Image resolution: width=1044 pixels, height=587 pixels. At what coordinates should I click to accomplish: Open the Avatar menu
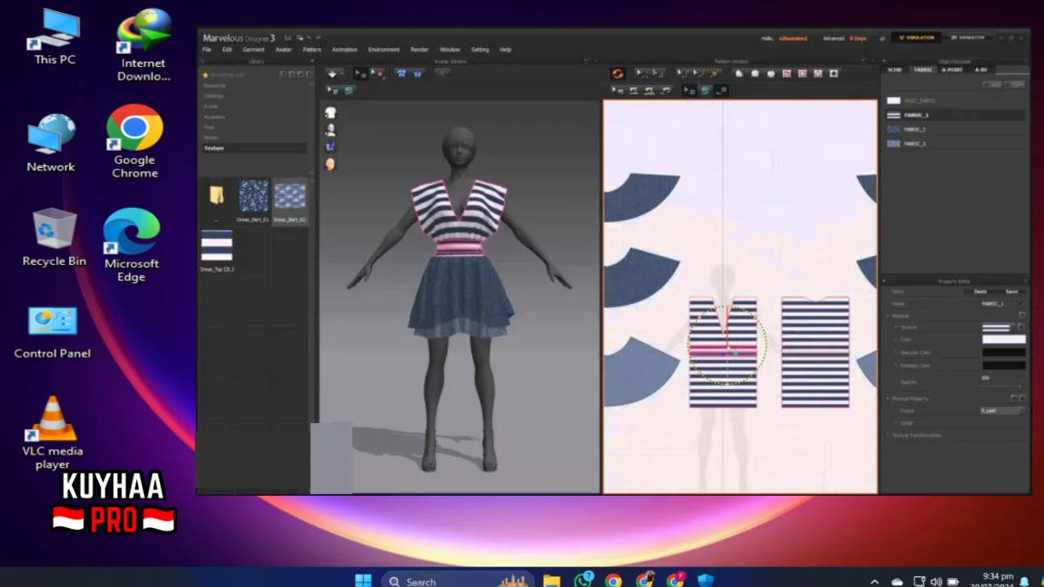click(x=283, y=50)
